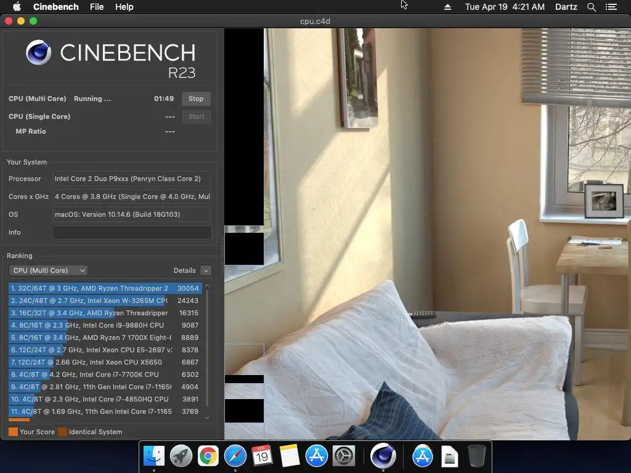The image size is (631, 473).
Task: Click the date and time in menu bar
Action: [x=505, y=7]
